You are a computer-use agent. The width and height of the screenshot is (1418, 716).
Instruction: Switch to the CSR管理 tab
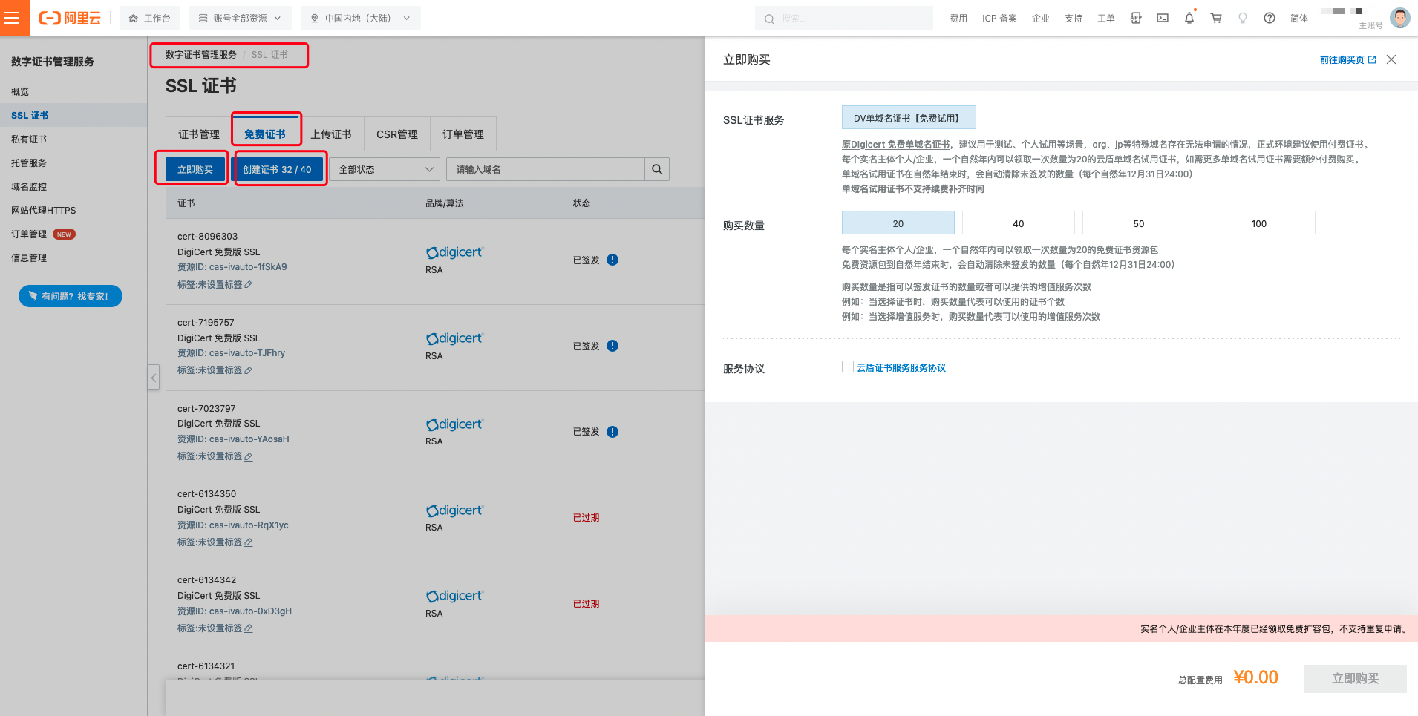tap(397, 134)
